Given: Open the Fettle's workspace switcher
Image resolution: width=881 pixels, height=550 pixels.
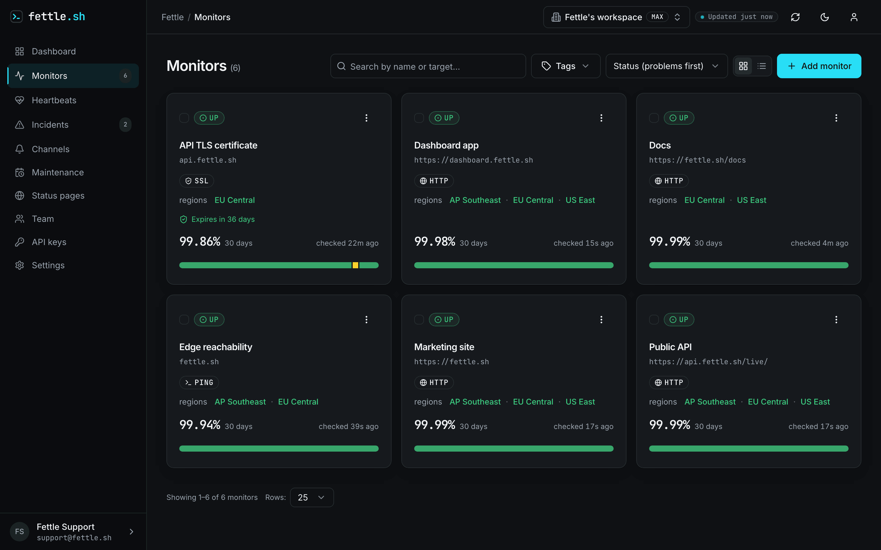Looking at the screenshot, I should pyautogui.click(x=616, y=17).
